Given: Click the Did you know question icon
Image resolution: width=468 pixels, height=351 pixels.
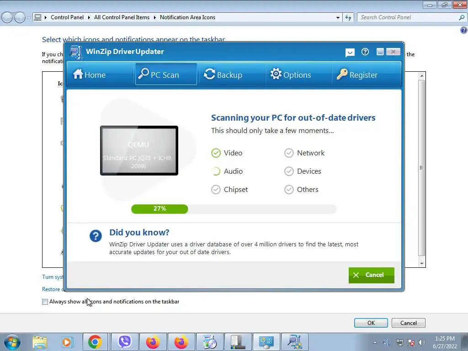Looking at the screenshot, I should [x=96, y=236].
